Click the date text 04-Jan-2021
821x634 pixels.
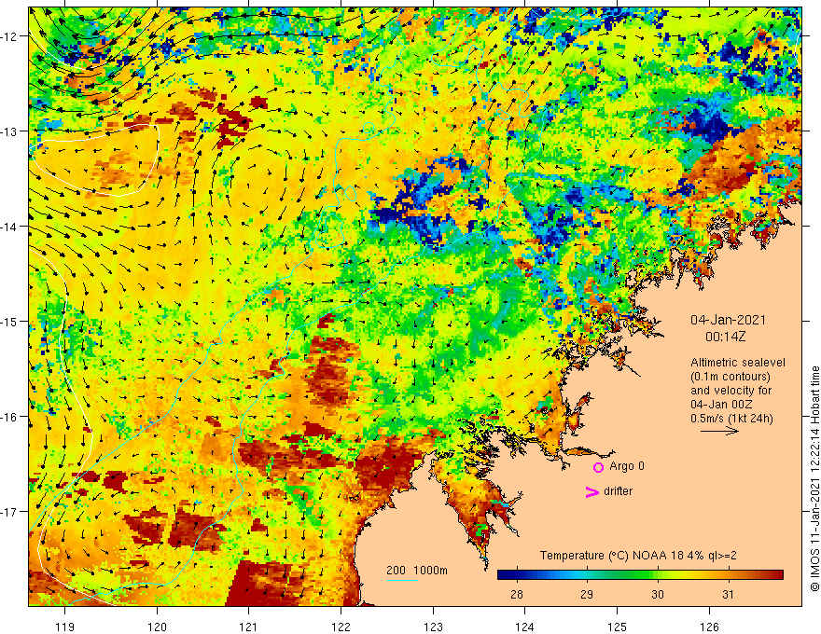[x=728, y=320]
